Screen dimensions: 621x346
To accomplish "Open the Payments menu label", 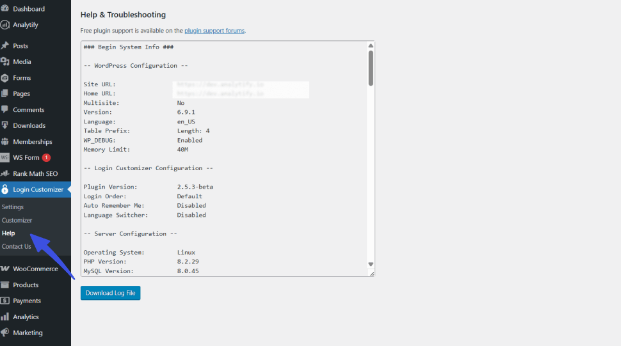I will (27, 301).
